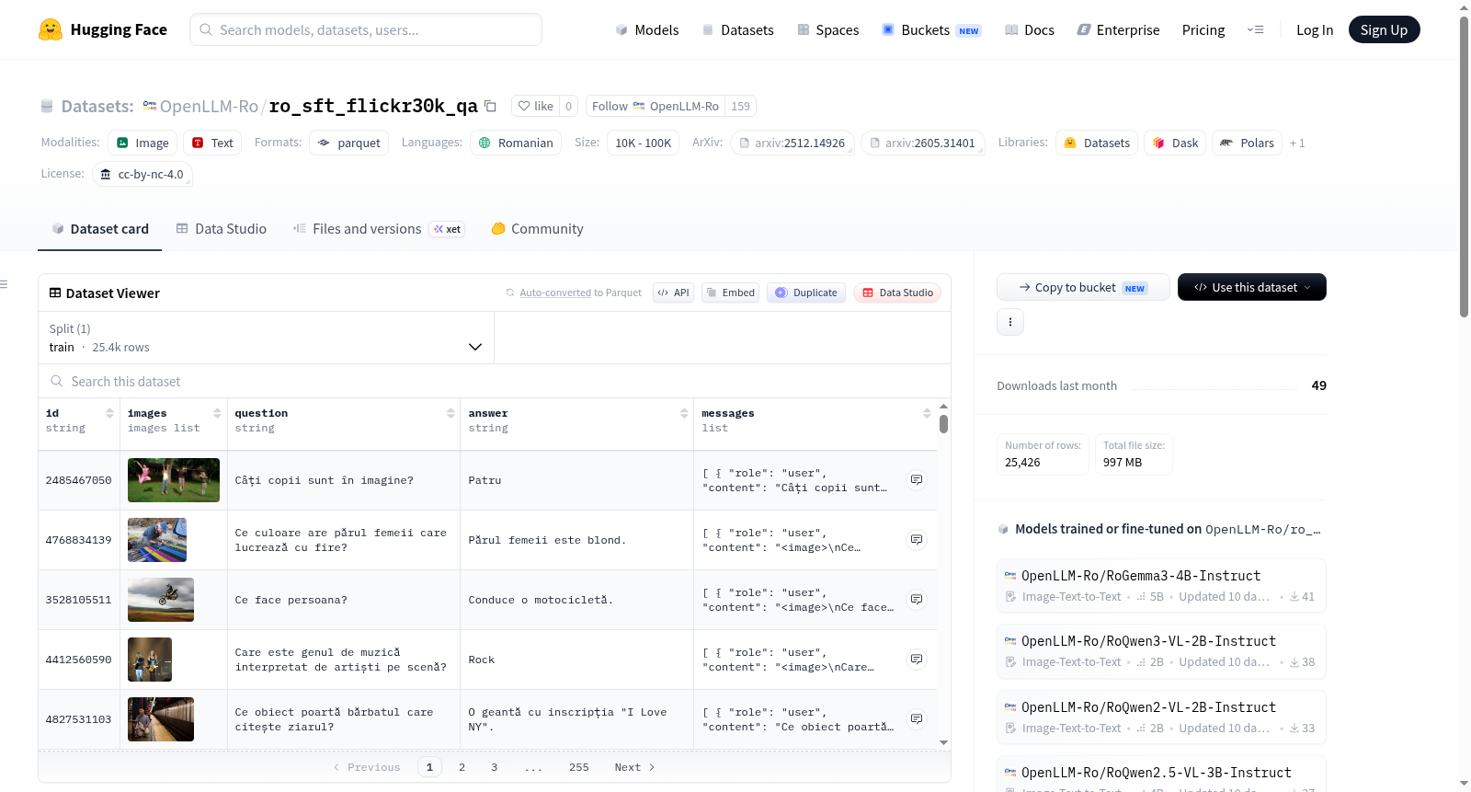Open the Community tab

coord(537,228)
